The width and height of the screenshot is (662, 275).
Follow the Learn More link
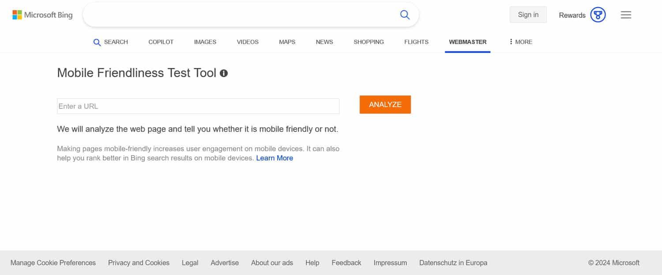point(275,158)
